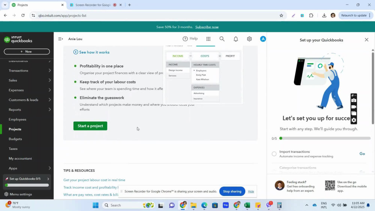Screen dimensions: 375x211
Task: Click the Start a project button
Action: (x=90, y=126)
